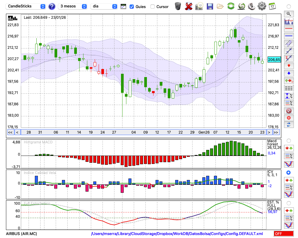Click the gear settings icon in toolbar
This screenshot has height=238, width=298.
tap(262, 6)
